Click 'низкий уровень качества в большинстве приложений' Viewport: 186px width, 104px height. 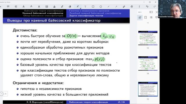tap(64, 94)
